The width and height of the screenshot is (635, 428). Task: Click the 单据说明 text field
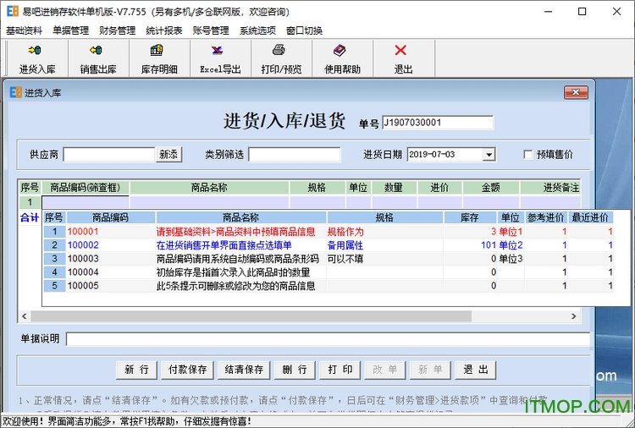click(x=328, y=339)
